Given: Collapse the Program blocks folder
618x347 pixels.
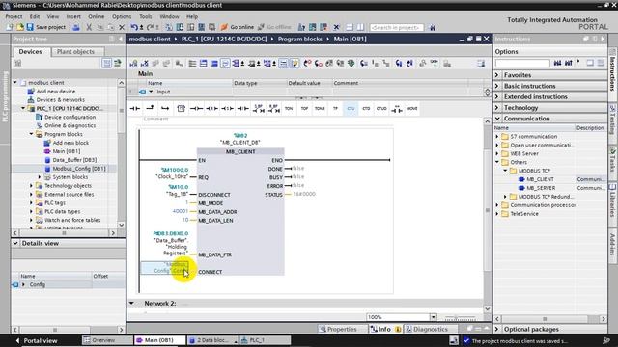Looking at the screenshot, I should click(x=31, y=134).
